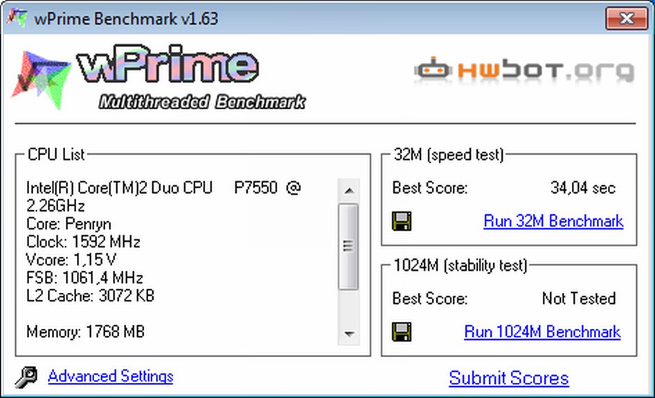The width and height of the screenshot is (655, 398).
Task: Click the floppy save icon under 32M
Action: [402, 221]
